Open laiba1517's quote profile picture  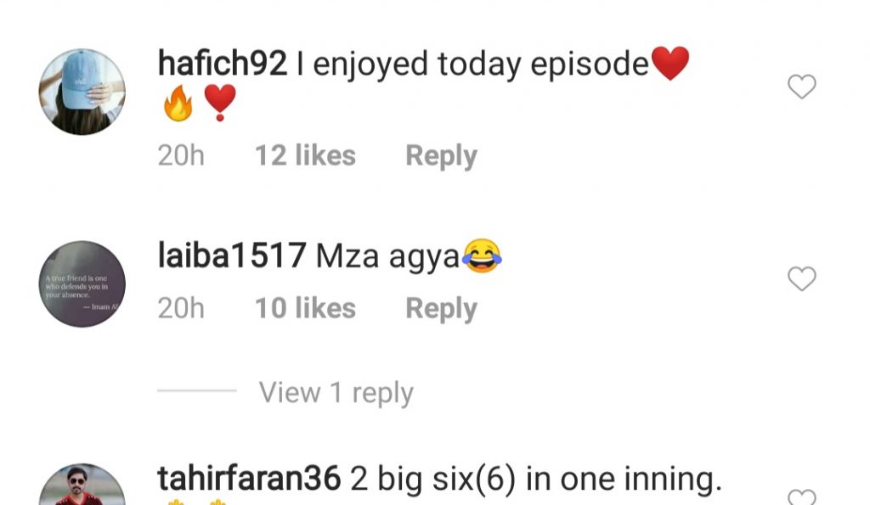(82, 283)
